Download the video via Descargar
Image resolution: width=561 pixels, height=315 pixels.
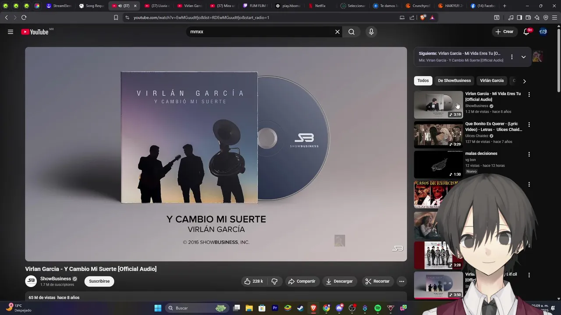[x=339, y=281]
